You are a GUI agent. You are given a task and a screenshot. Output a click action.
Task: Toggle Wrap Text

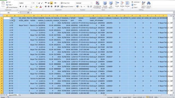click(65, 3)
